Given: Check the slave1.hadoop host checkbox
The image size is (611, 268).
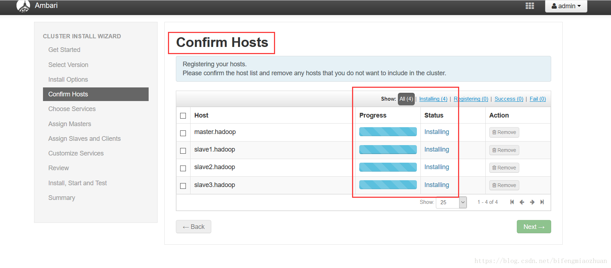Looking at the screenshot, I should [x=183, y=151].
